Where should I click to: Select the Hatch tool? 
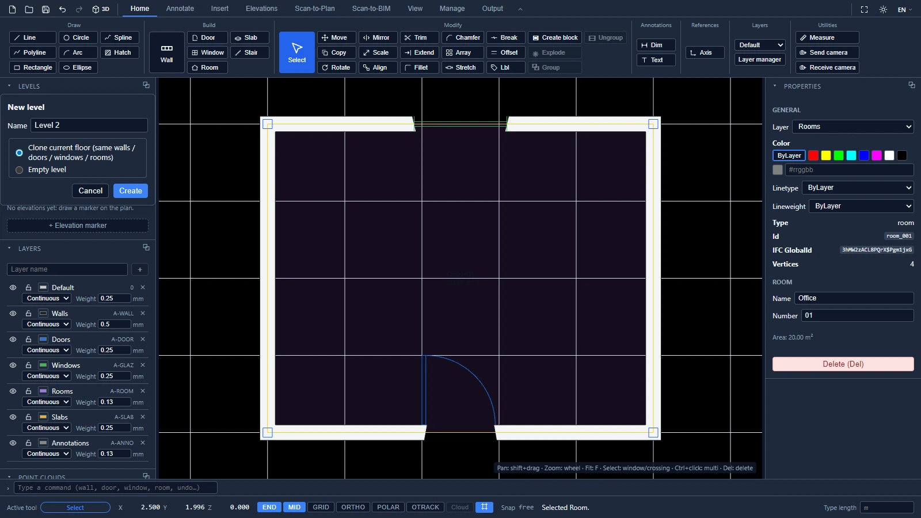[120, 52]
